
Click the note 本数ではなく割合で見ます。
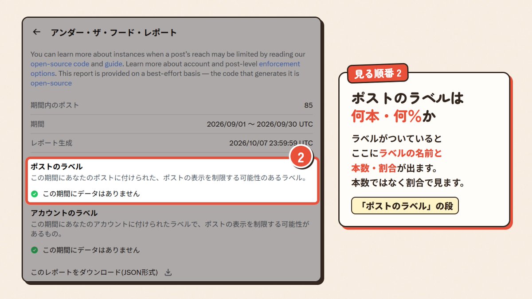408,182
